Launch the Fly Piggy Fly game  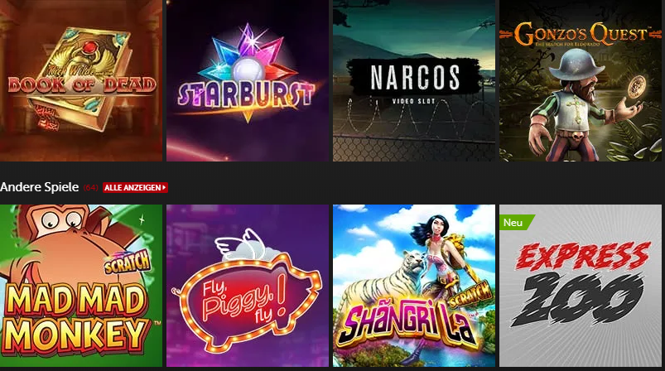(248, 286)
